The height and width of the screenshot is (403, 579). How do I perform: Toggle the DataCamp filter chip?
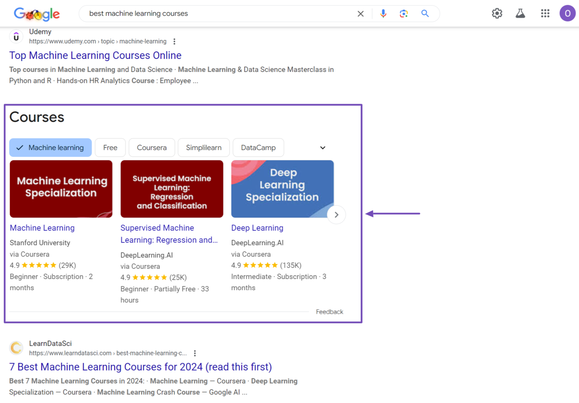point(258,147)
